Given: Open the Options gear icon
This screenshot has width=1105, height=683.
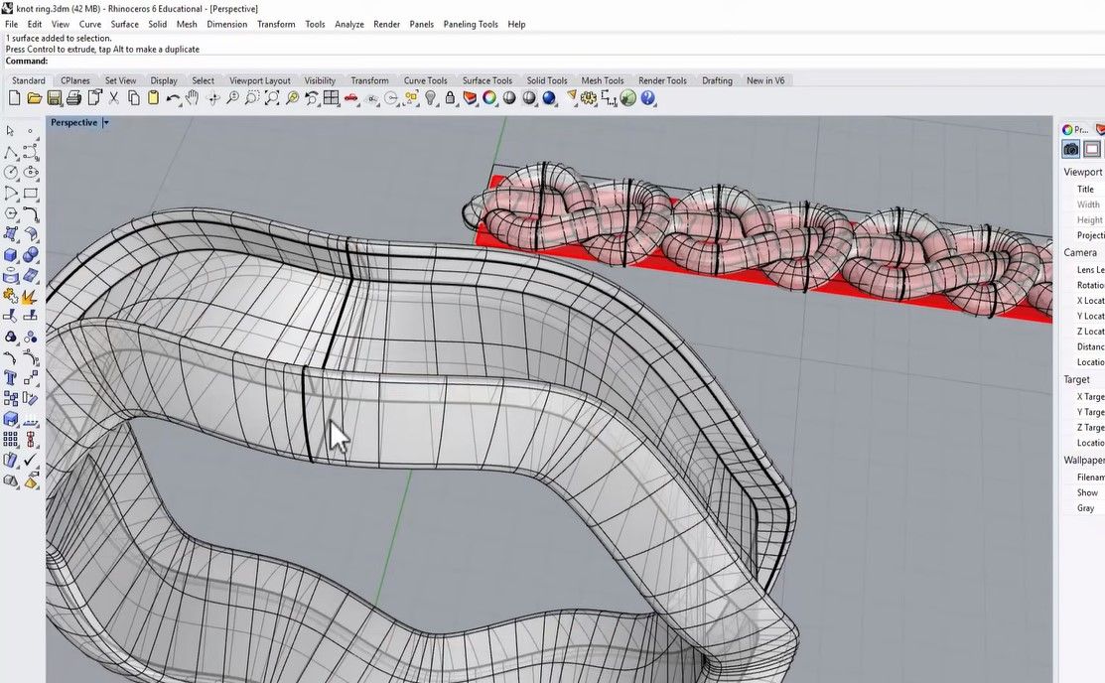Looking at the screenshot, I should tap(589, 98).
